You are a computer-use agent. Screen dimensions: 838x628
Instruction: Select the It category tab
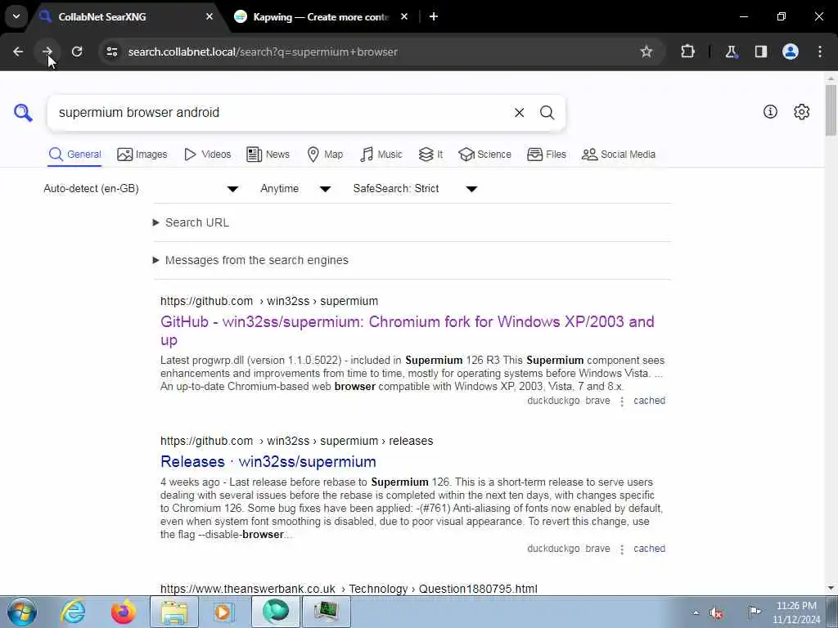click(430, 155)
